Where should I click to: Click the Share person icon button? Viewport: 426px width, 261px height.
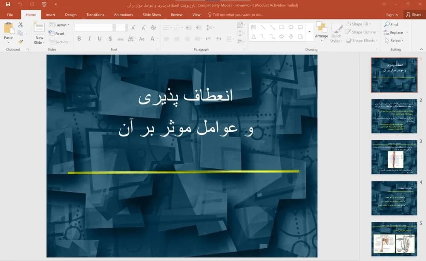[414, 14]
